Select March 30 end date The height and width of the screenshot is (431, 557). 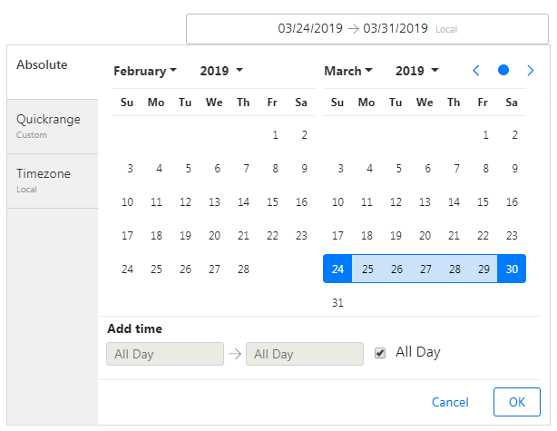pos(512,269)
